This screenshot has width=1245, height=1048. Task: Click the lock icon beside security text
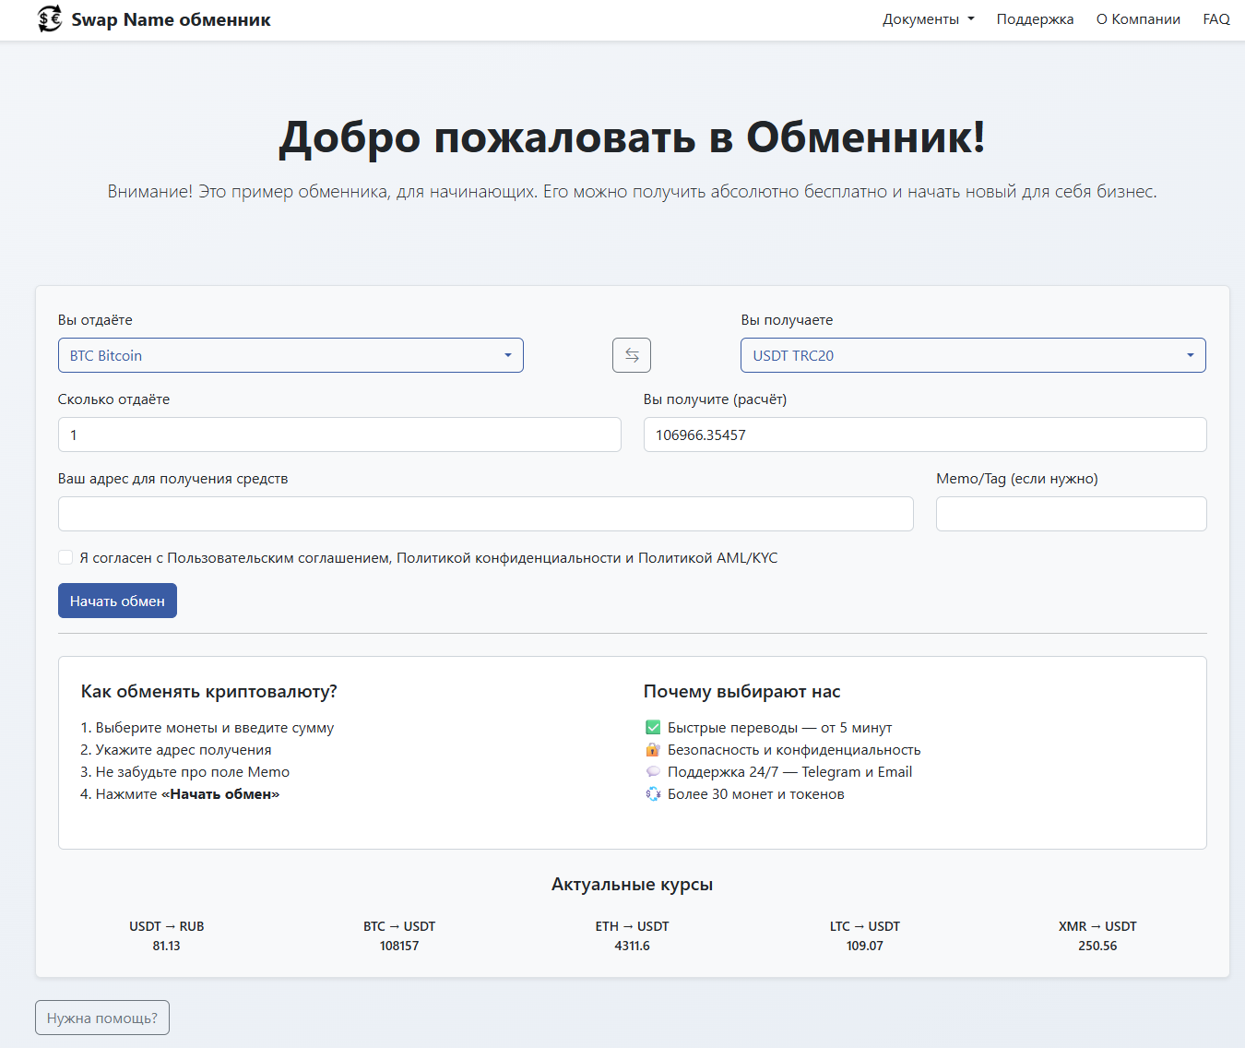click(653, 750)
